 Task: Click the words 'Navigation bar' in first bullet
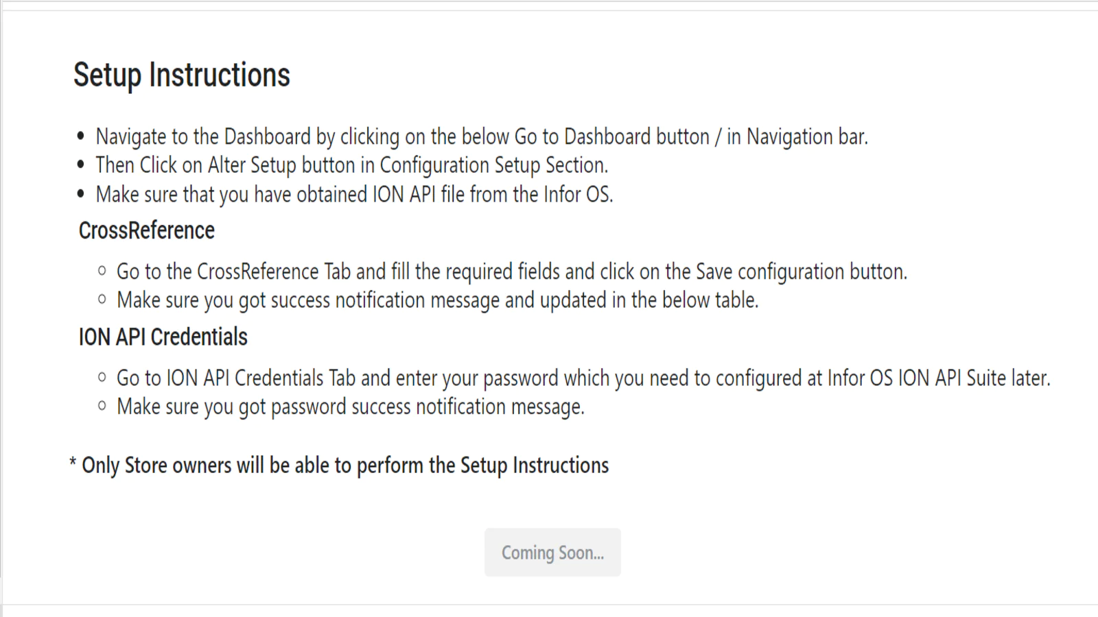tap(806, 136)
